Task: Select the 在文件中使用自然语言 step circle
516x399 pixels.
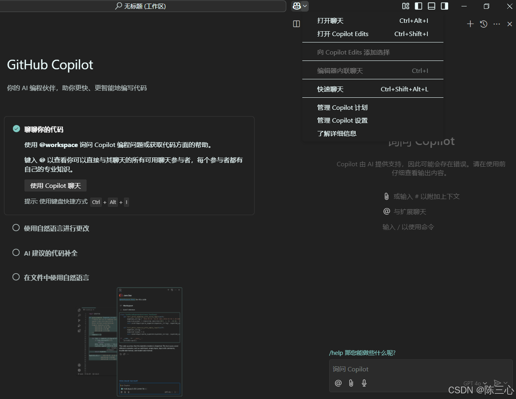Action: click(x=16, y=277)
